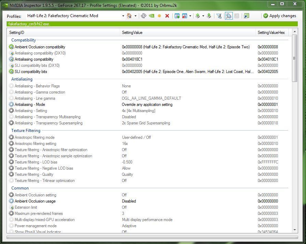Export profiles using the green up-arrow icon

[198, 16]
